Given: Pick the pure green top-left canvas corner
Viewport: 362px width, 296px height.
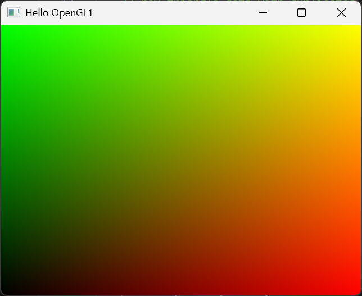Looking at the screenshot, I should pyautogui.click(x=3, y=28).
